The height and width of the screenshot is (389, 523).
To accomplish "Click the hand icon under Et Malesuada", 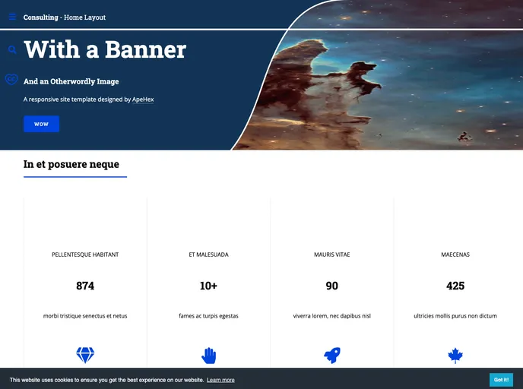I will (x=209, y=356).
